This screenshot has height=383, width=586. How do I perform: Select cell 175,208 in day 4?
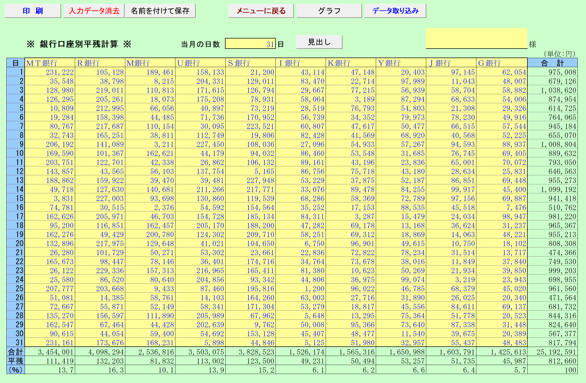(x=200, y=99)
